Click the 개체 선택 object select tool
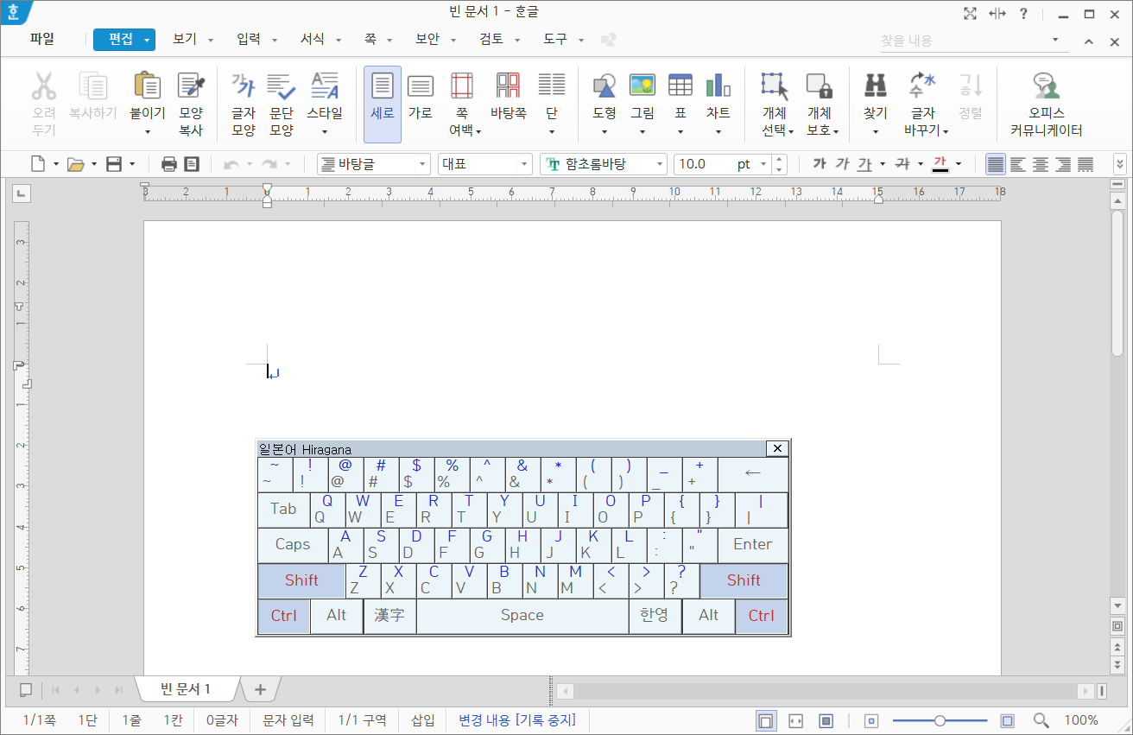The image size is (1133, 735). click(x=775, y=104)
